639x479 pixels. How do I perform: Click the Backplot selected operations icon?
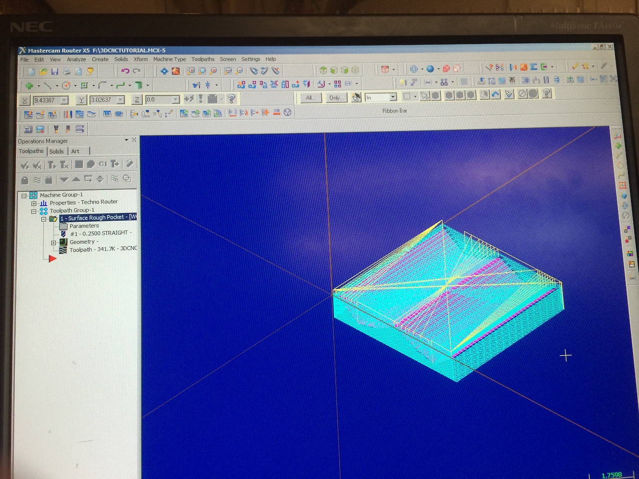[x=79, y=164]
